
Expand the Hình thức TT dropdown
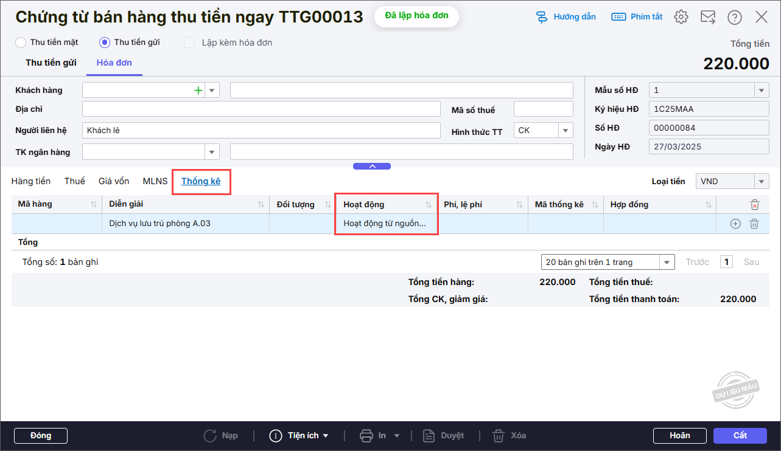566,131
